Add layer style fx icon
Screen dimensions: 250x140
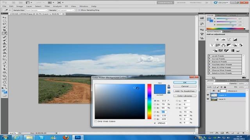pos(217,133)
